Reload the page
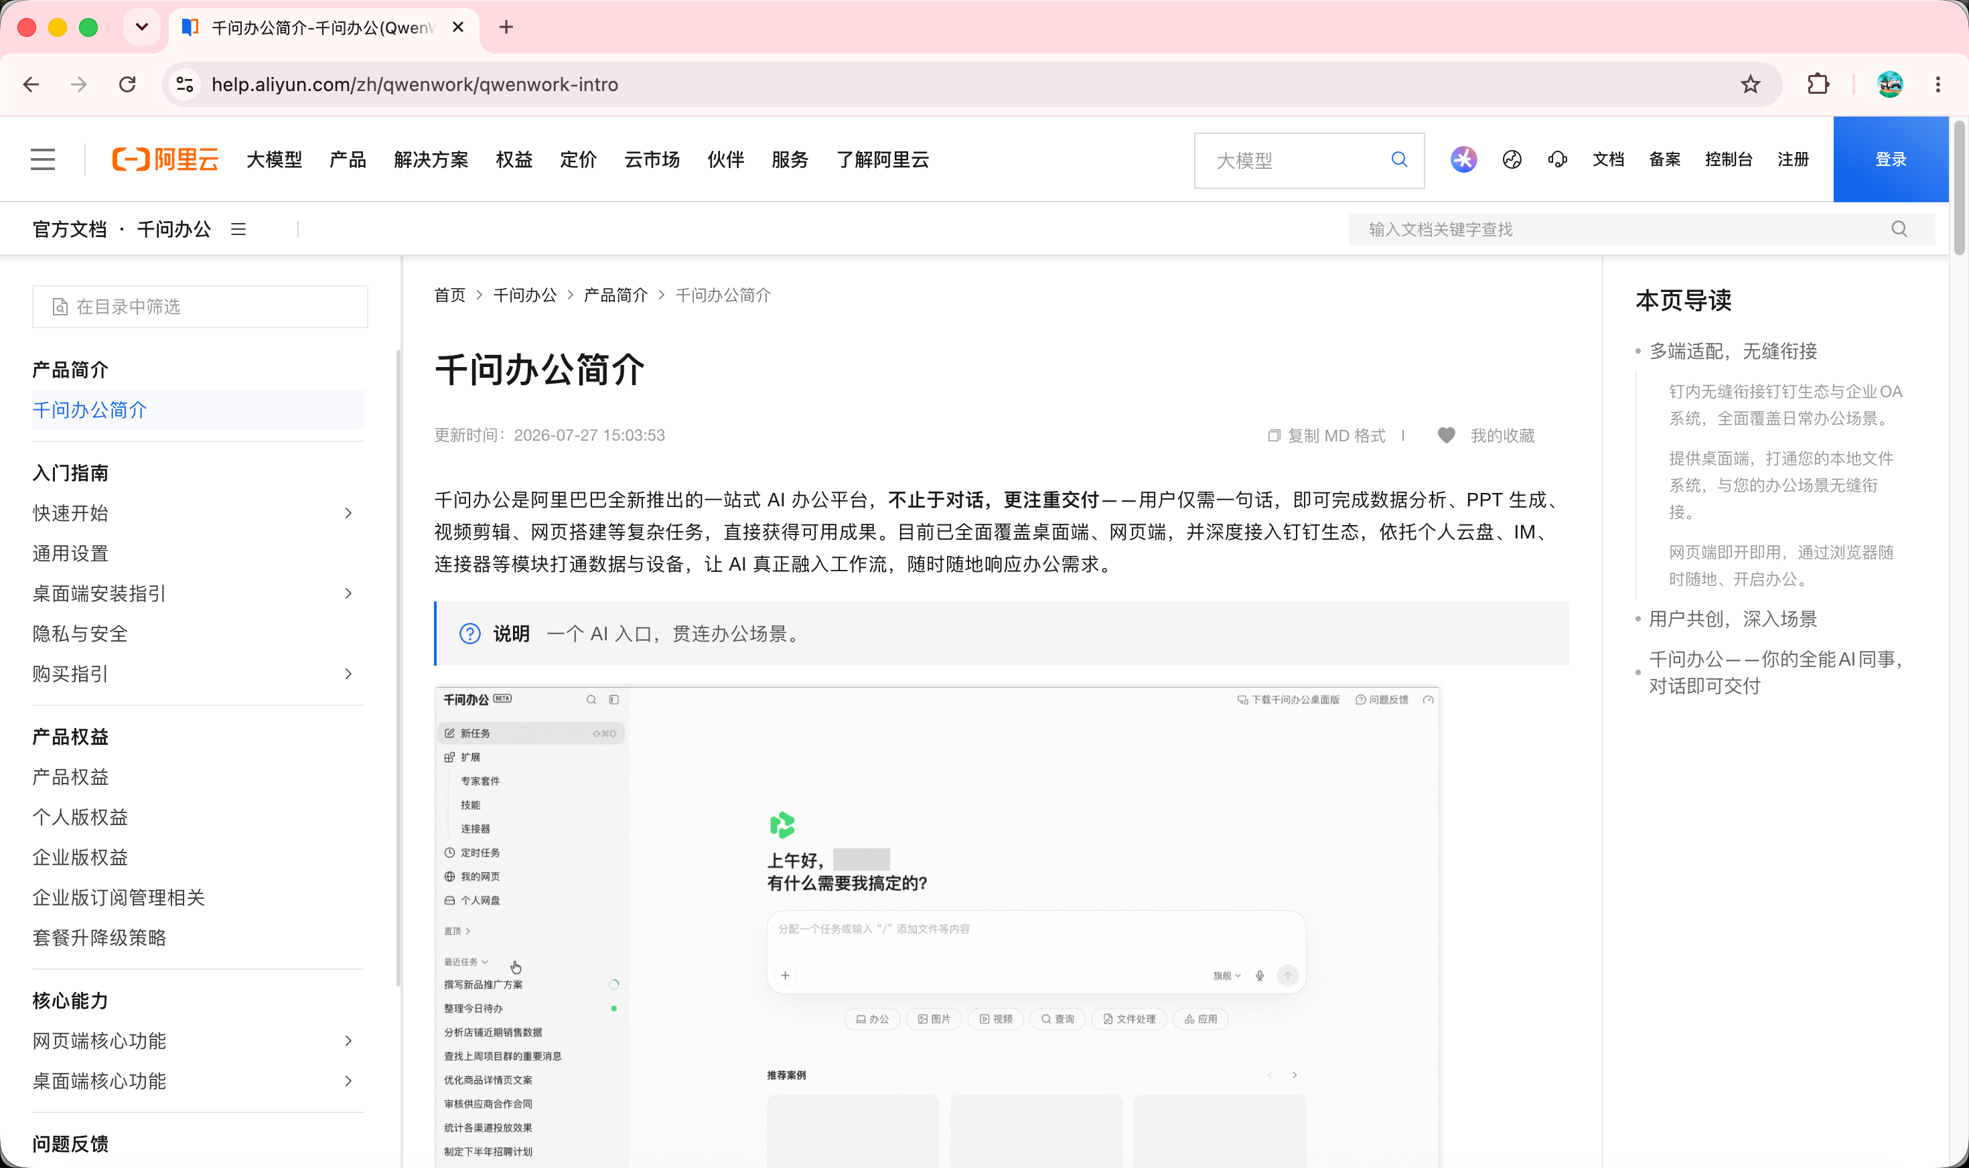This screenshot has width=1969, height=1168. click(127, 84)
